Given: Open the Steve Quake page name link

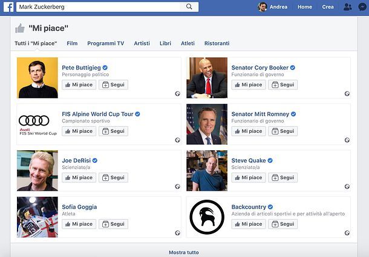Looking at the screenshot, I should pyautogui.click(x=249, y=160).
